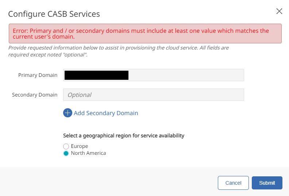Click into the Secondary Domain optional field
Screen dimensions: 289x196
tap(153, 95)
